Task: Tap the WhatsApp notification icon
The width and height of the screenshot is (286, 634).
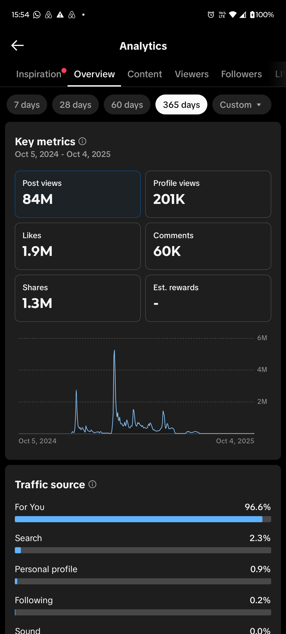Action: coord(37,15)
